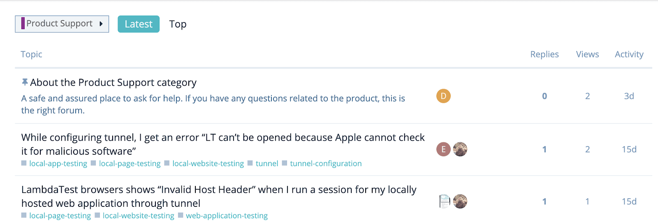This screenshot has height=224, width=658.
Task: Click the purple Product Support color badge
Action: [23, 23]
